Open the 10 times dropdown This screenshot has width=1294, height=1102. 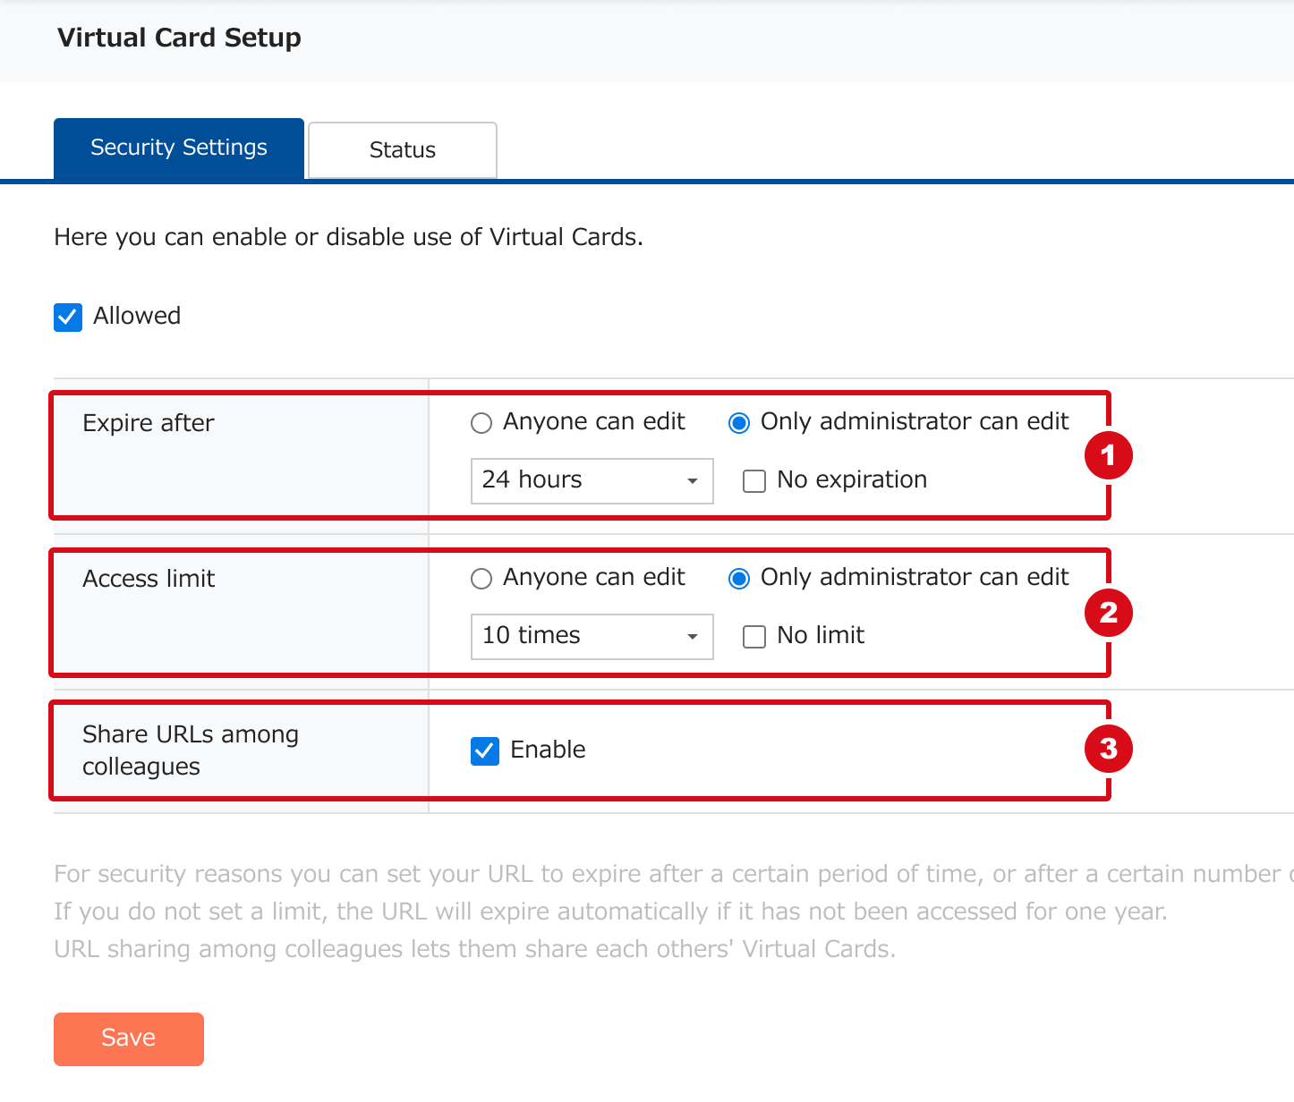(x=592, y=636)
